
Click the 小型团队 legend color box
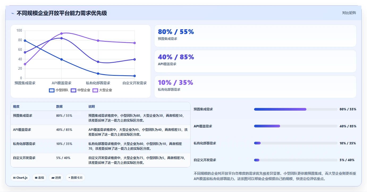tap(52, 90)
